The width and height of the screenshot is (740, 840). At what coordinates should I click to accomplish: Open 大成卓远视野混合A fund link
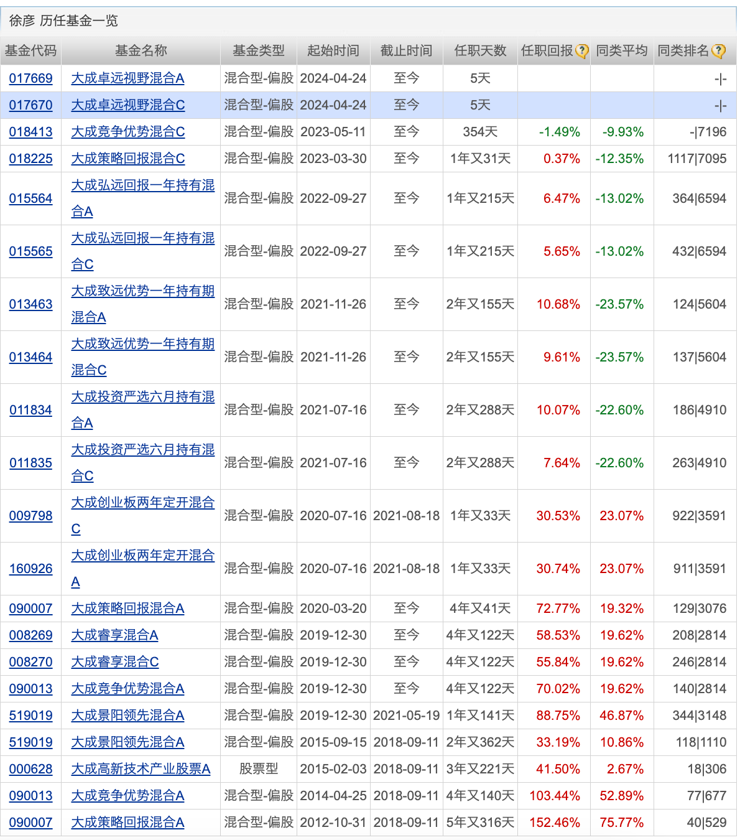[x=128, y=78]
